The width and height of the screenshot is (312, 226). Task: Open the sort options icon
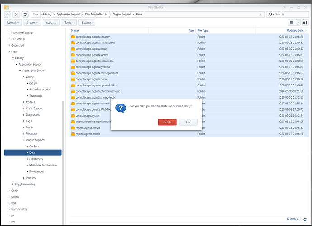pos(305,23)
